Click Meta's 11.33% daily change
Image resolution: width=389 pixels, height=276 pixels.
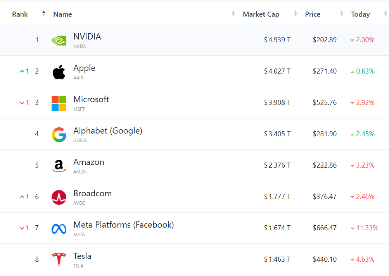[367, 228]
